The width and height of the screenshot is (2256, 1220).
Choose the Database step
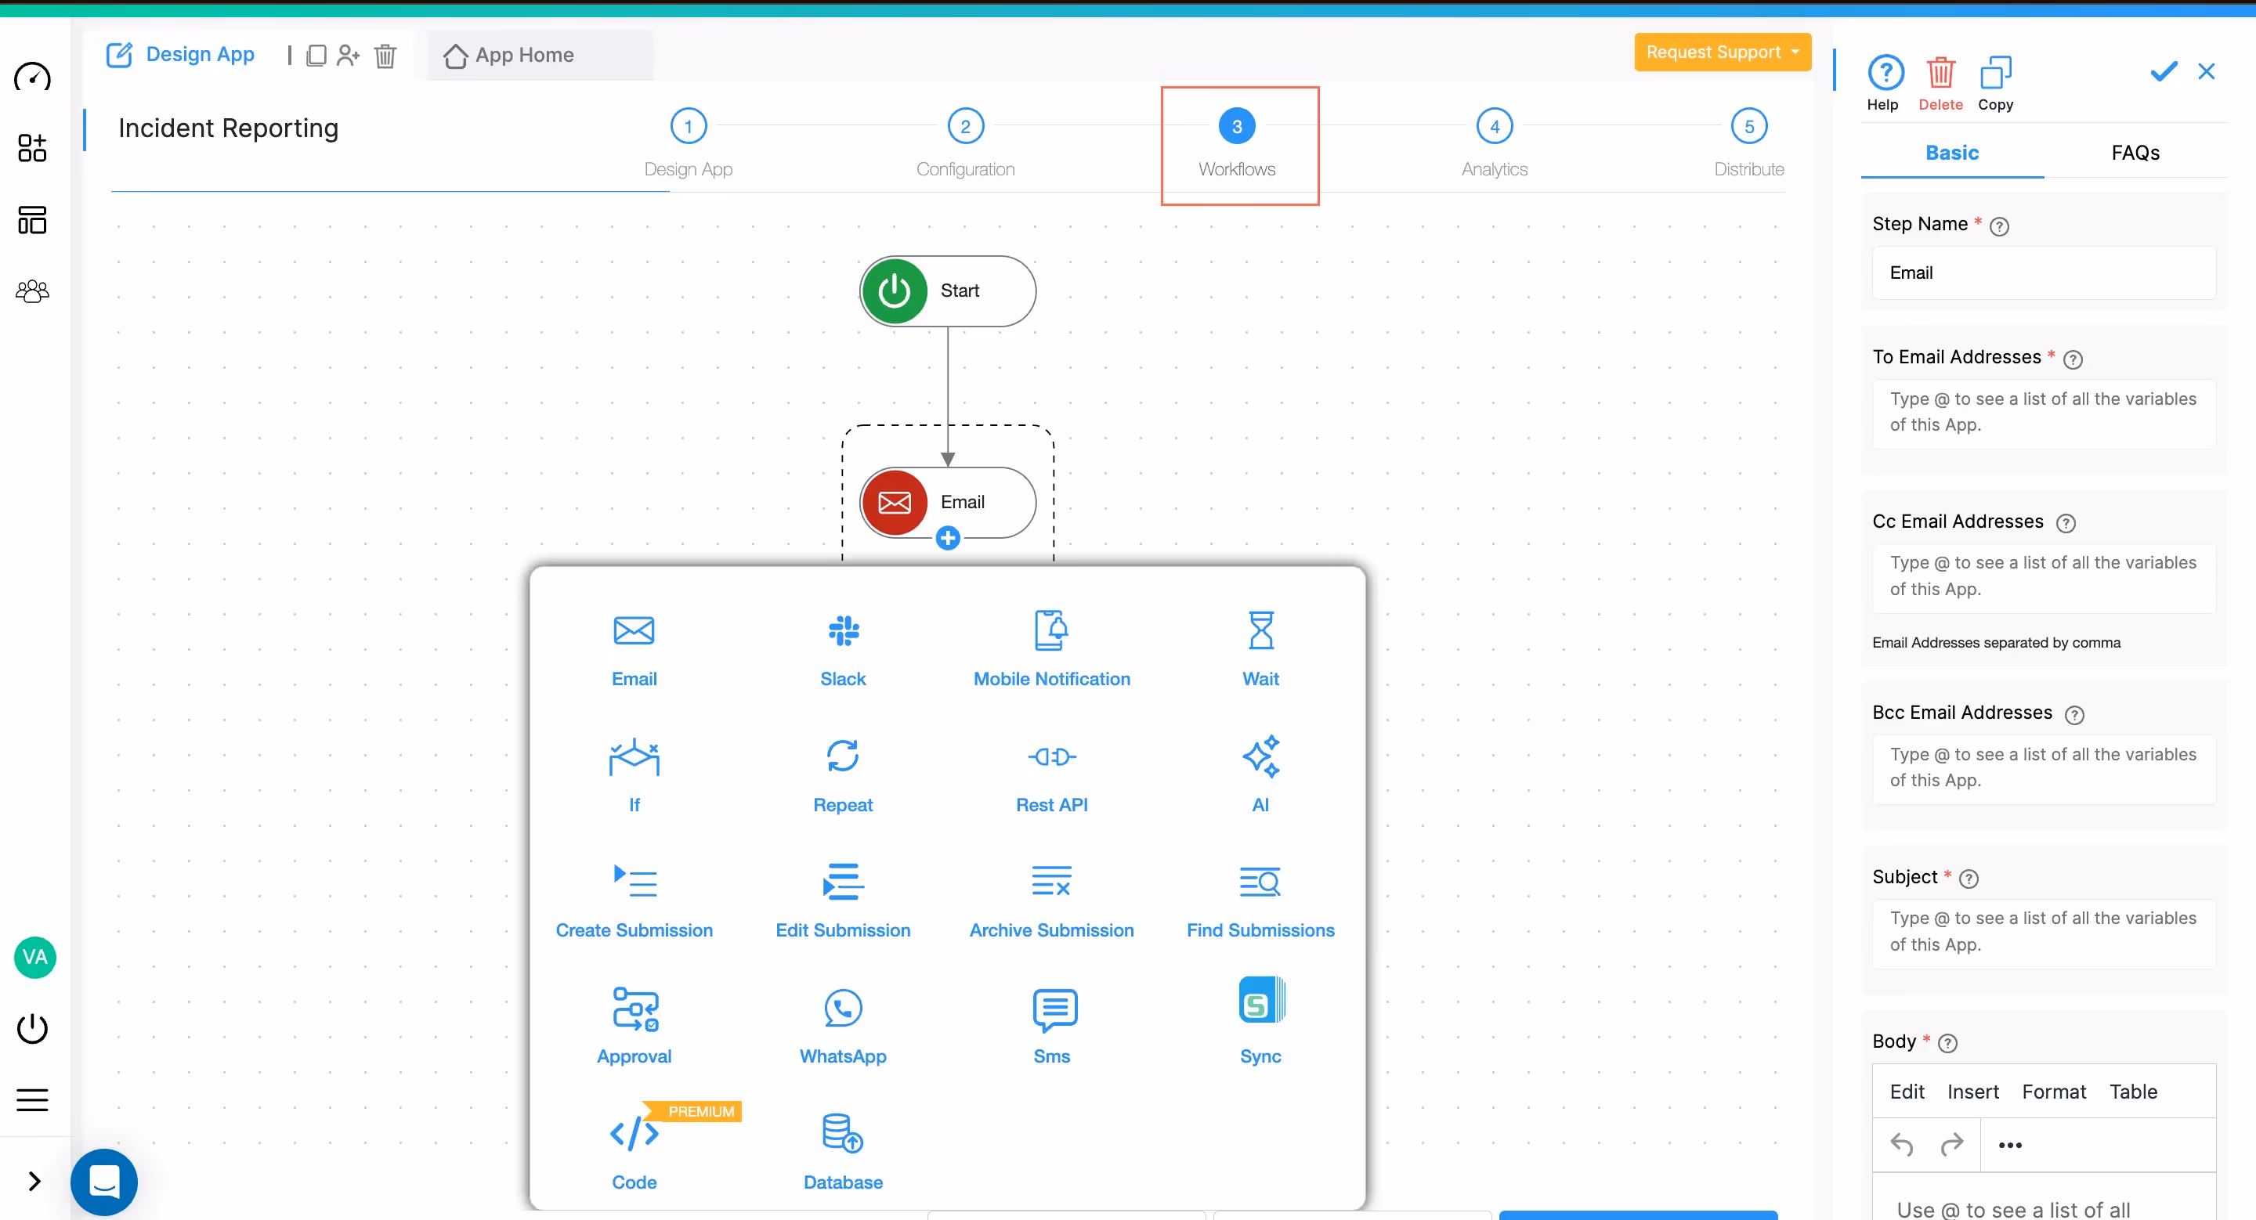click(843, 1150)
